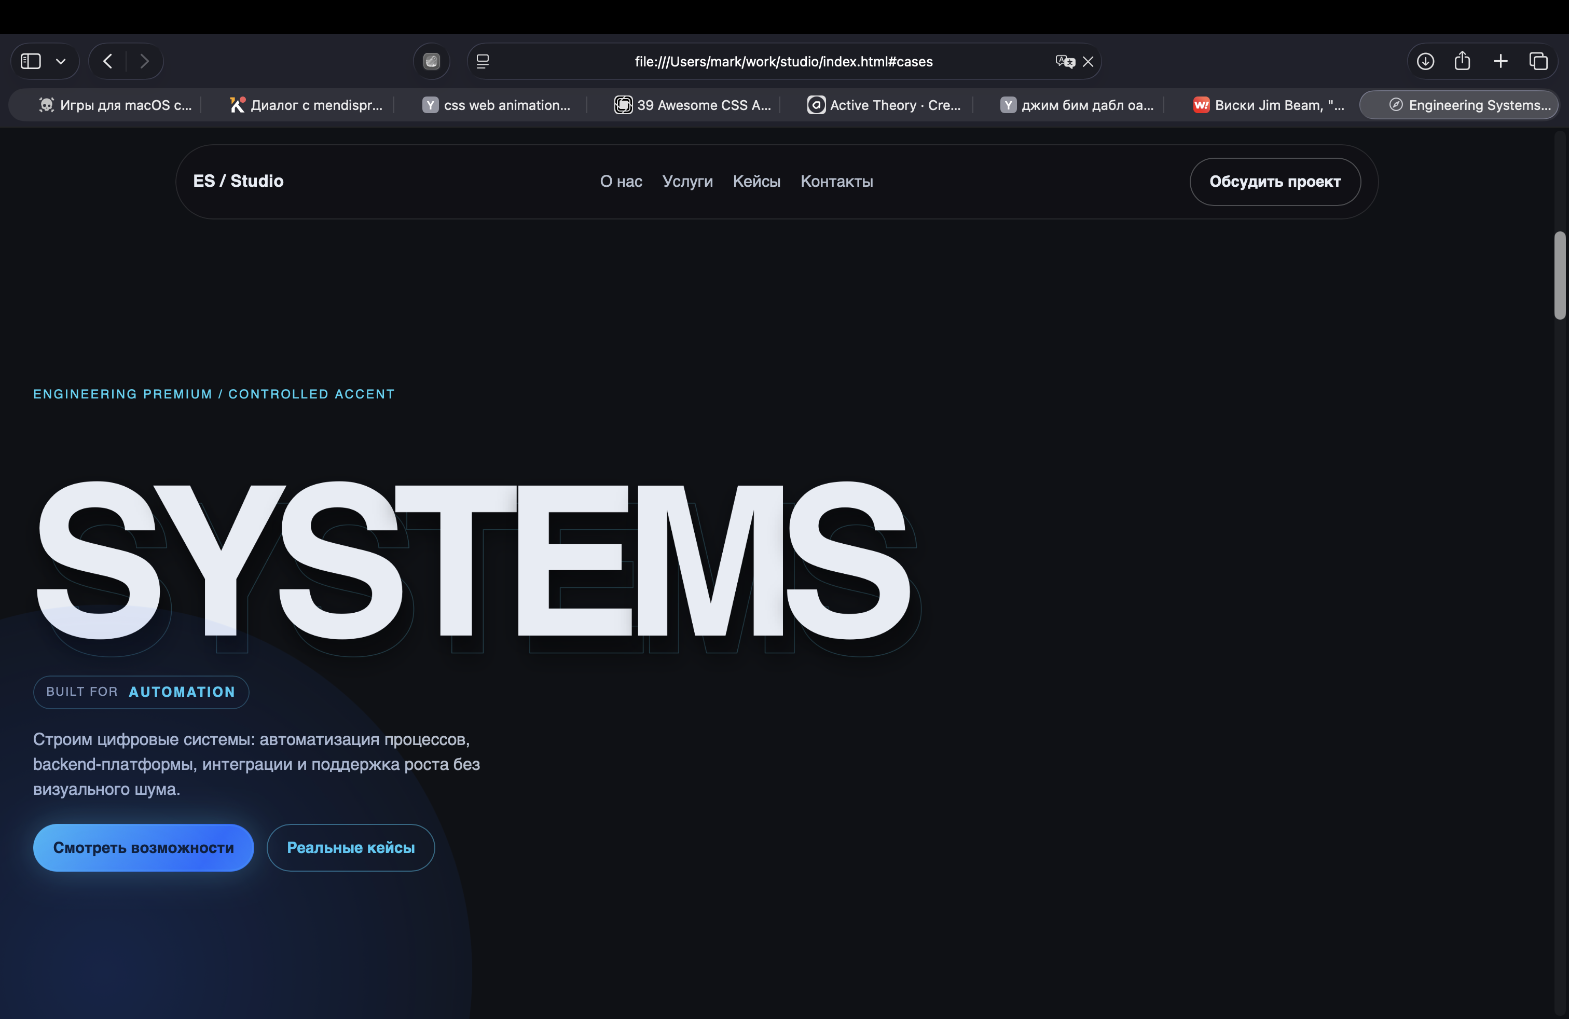This screenshot has width=1569, height=1019.
Task: Click the page vertical scrollbar thumb
Action: (1559, 276)
